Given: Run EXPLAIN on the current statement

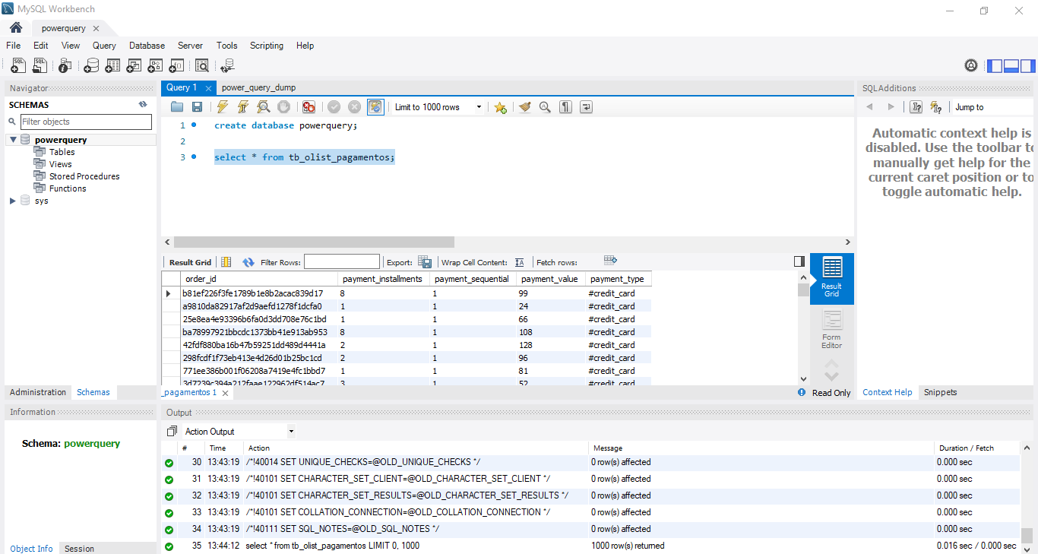Looking at the screenshot, I should (263, 107).
